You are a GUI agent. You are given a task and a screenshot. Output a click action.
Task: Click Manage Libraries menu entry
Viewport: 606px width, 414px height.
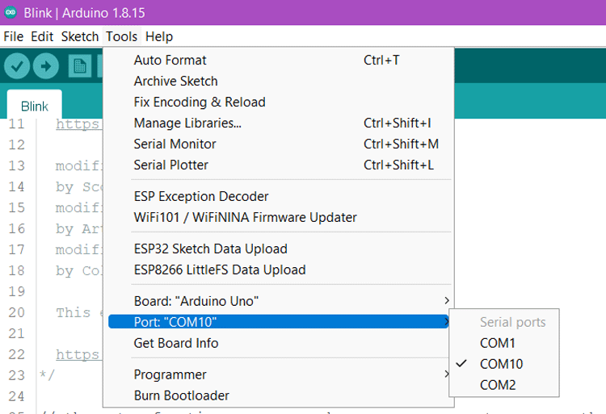point(187,123)
